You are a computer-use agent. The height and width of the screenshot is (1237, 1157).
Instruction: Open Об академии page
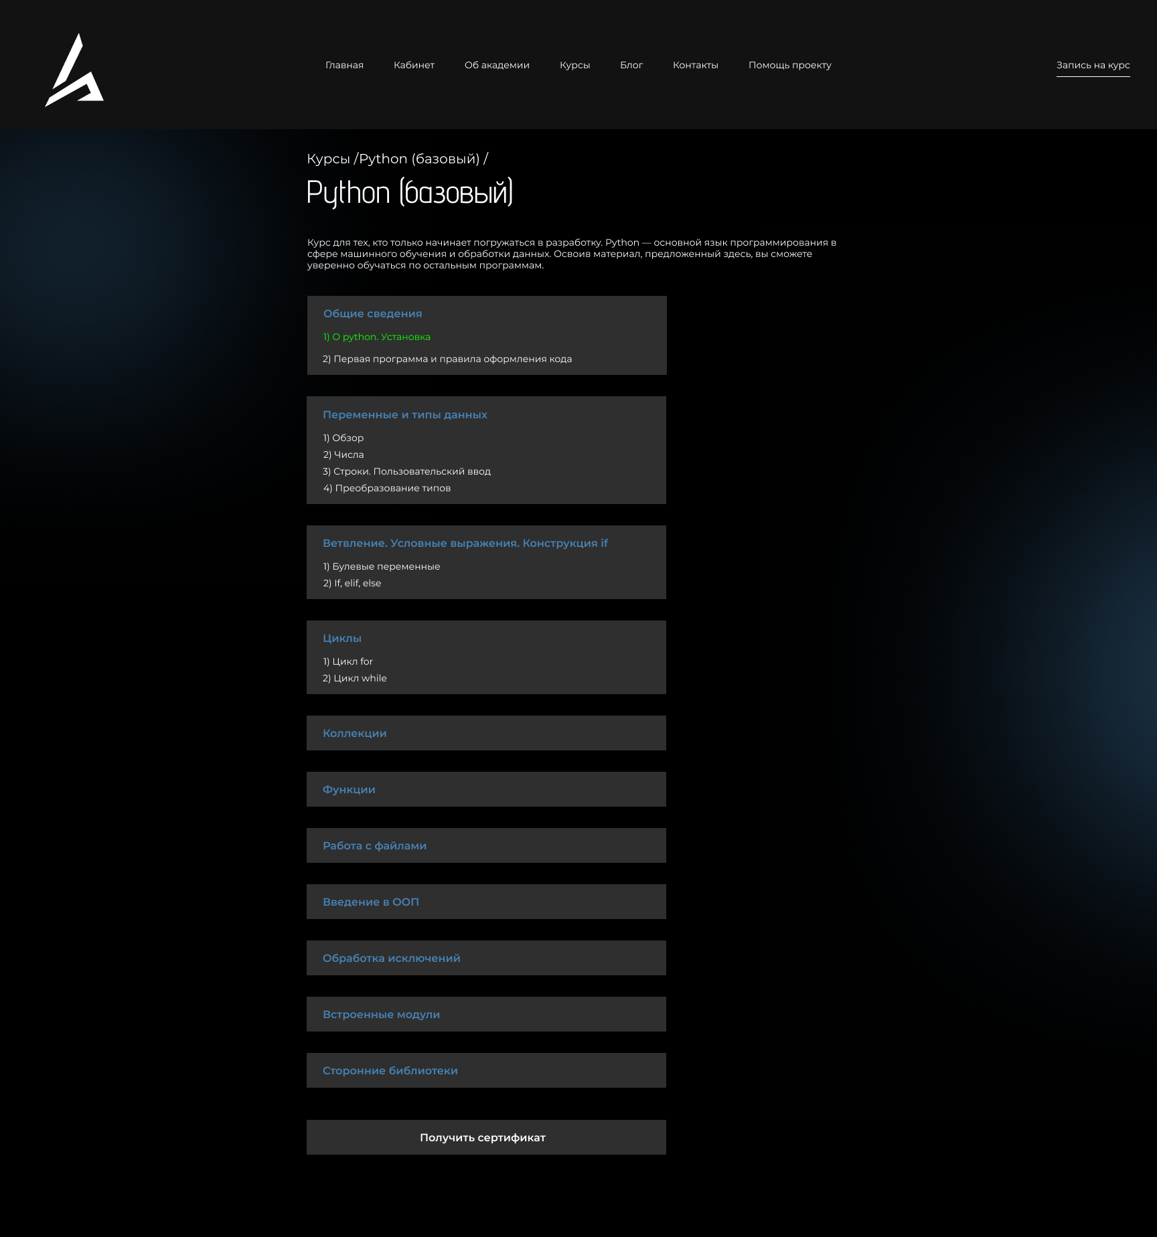pyautogui.click(x=497, y=65)
